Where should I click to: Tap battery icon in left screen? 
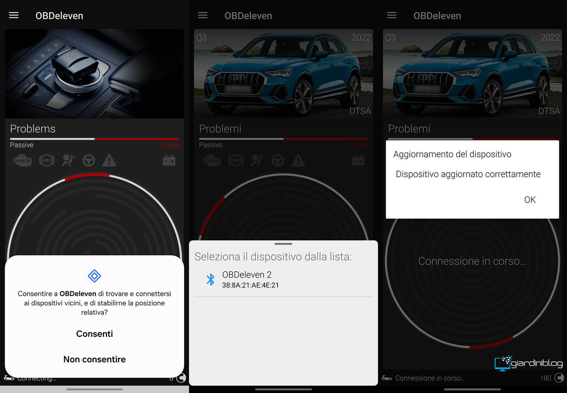tap(169, 161)
